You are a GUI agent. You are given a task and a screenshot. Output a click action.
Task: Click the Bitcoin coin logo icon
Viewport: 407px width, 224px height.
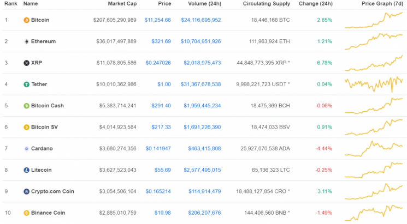[26, 20]
